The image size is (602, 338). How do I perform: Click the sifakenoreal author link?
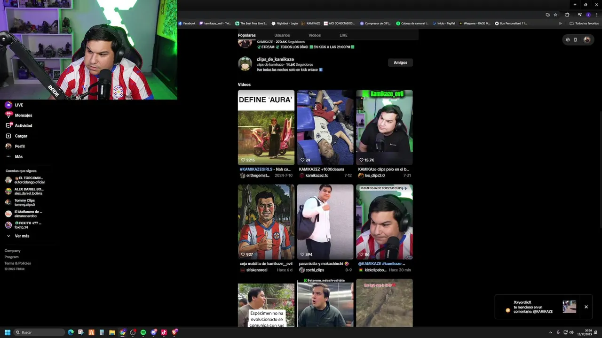click(256, 270)
